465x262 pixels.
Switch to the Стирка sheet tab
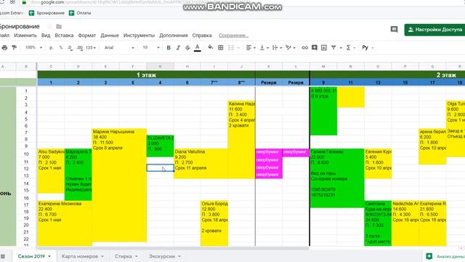point(124,256)
